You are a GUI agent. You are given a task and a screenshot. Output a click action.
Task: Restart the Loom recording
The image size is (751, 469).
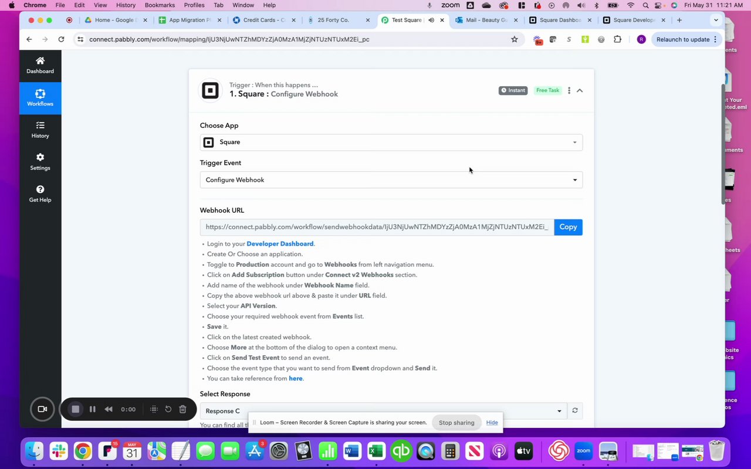(168, 409)
